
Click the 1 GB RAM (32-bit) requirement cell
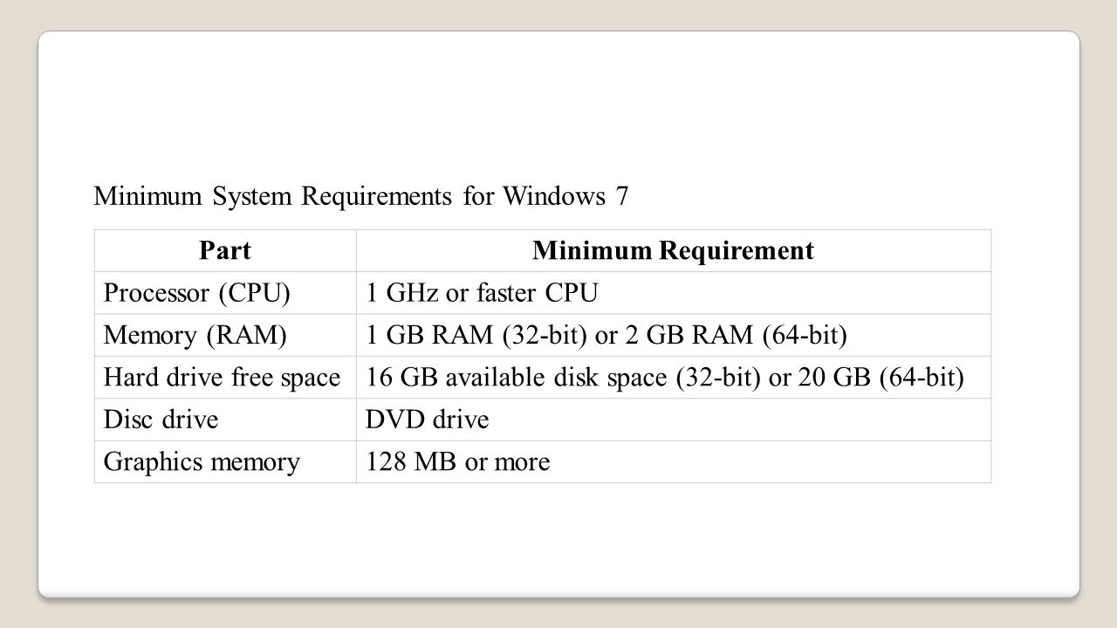[x=674, y=335]
